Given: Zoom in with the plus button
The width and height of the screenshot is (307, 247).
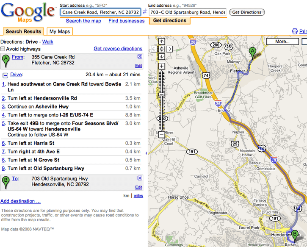Looking at the screenshot, I should (x=161, y=66).
